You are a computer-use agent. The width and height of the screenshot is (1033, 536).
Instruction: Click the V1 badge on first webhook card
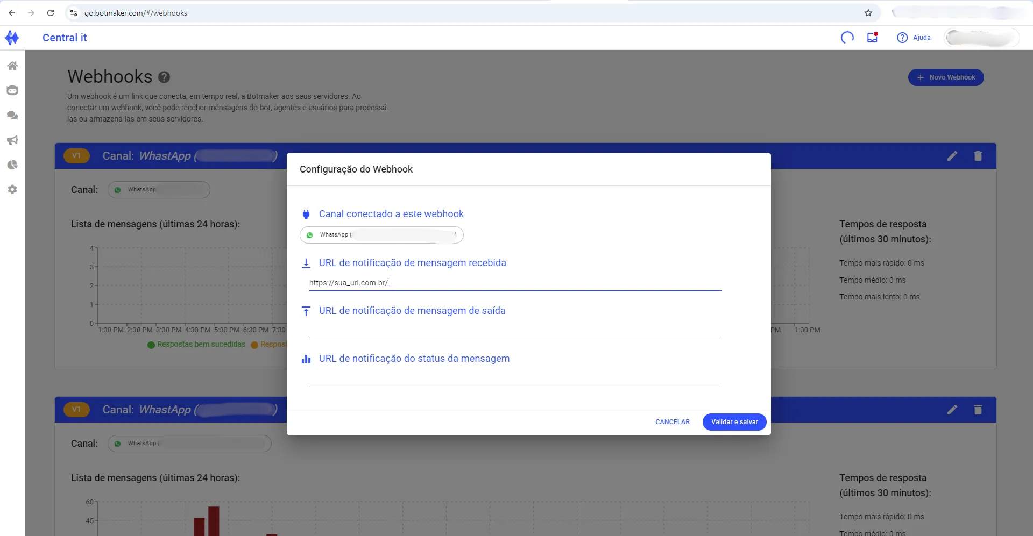click(x=76, y=156)
